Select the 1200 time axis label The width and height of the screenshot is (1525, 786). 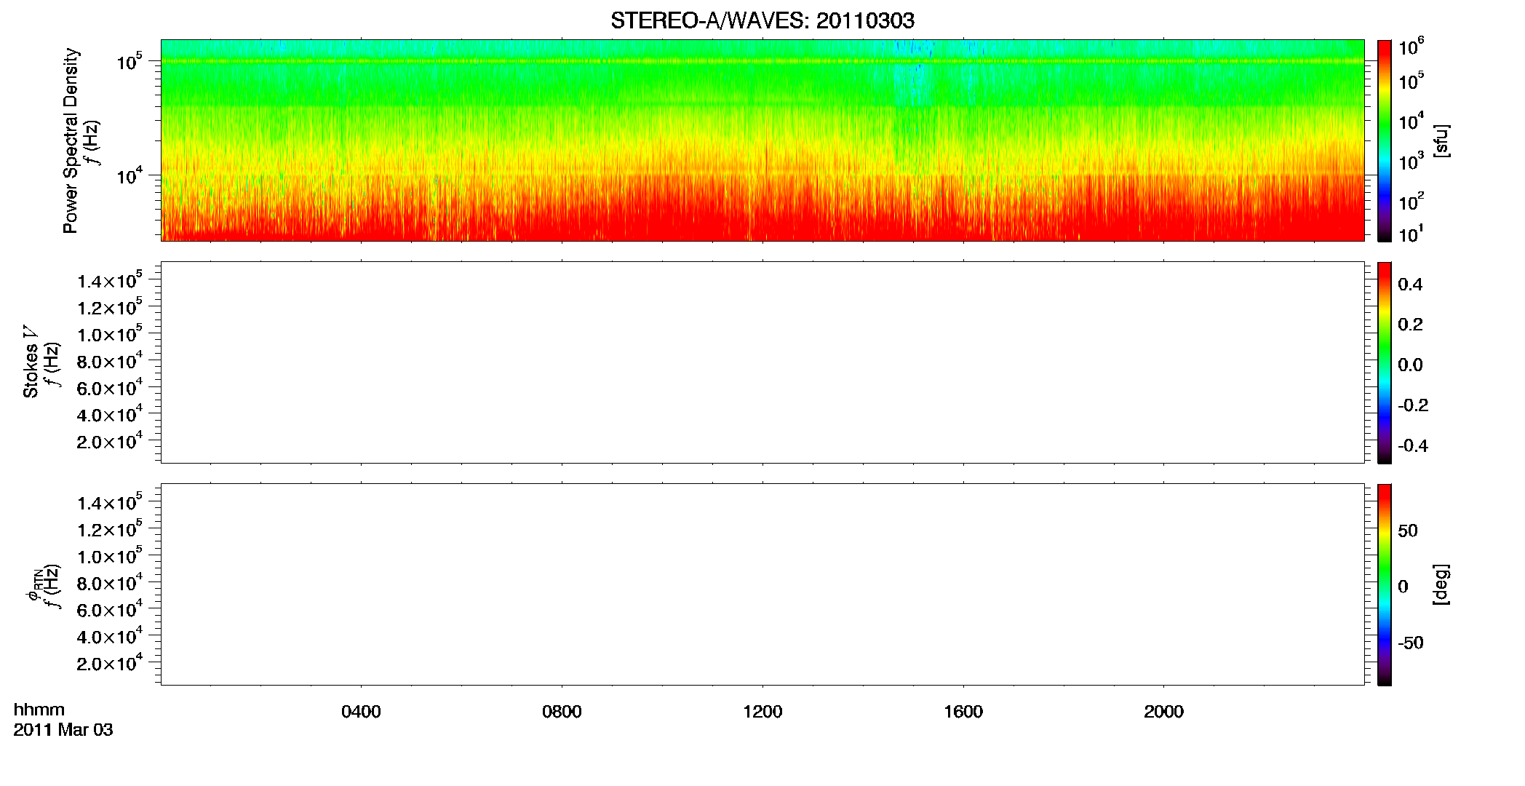[762, 712]
